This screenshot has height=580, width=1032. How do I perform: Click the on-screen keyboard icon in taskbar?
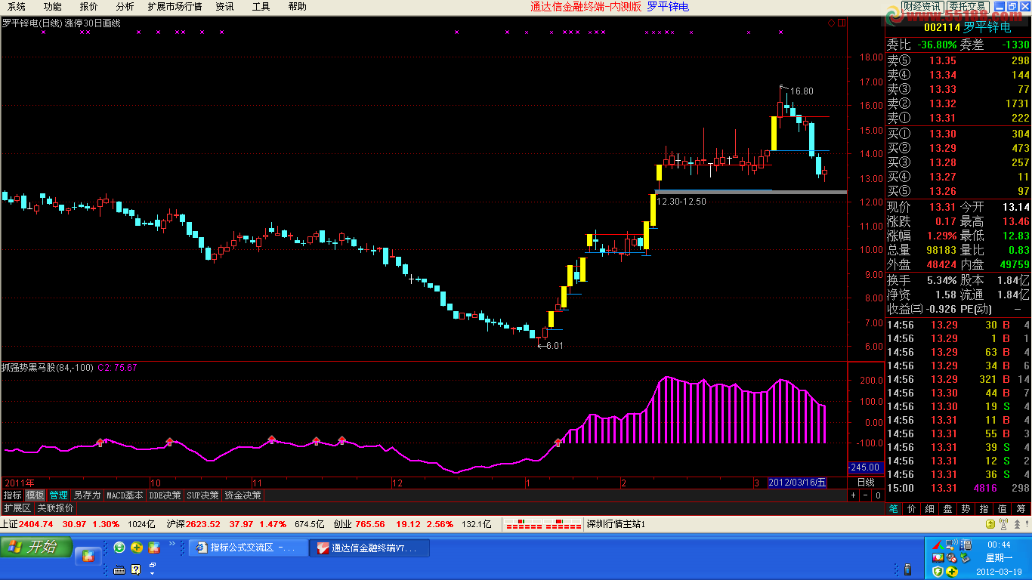pyautogui.click(x=119, y=569)
